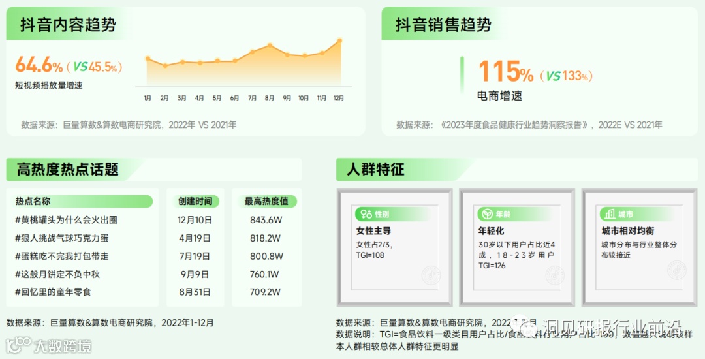This screenshot has width=705, height=359.
Task: Select the #蛋糕吃不完我打包带走 topic
Action: (61, 257)
